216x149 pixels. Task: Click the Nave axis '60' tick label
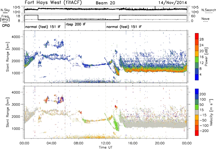coord(193,16)
